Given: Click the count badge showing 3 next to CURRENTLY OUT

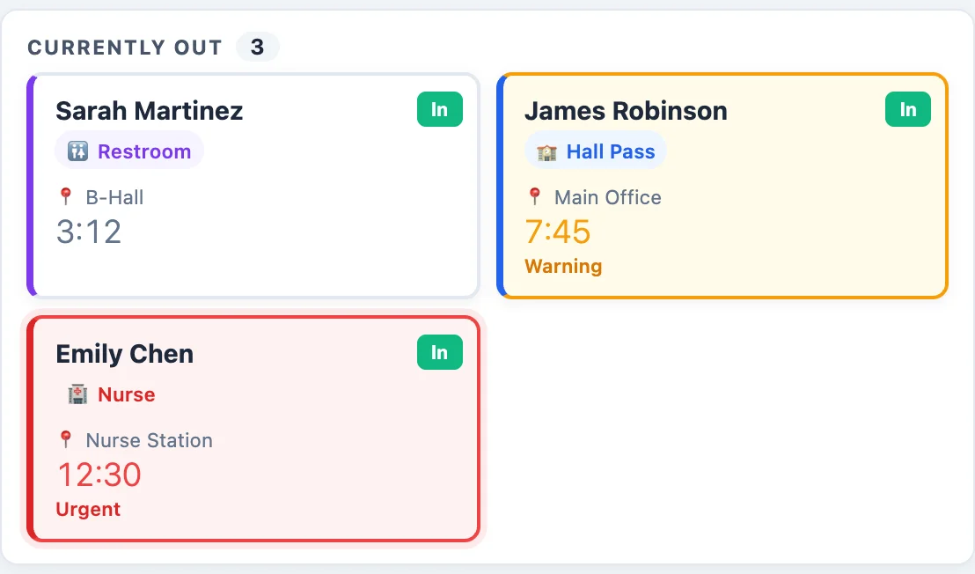Looking at the screenshot, I should coord(258,47).
